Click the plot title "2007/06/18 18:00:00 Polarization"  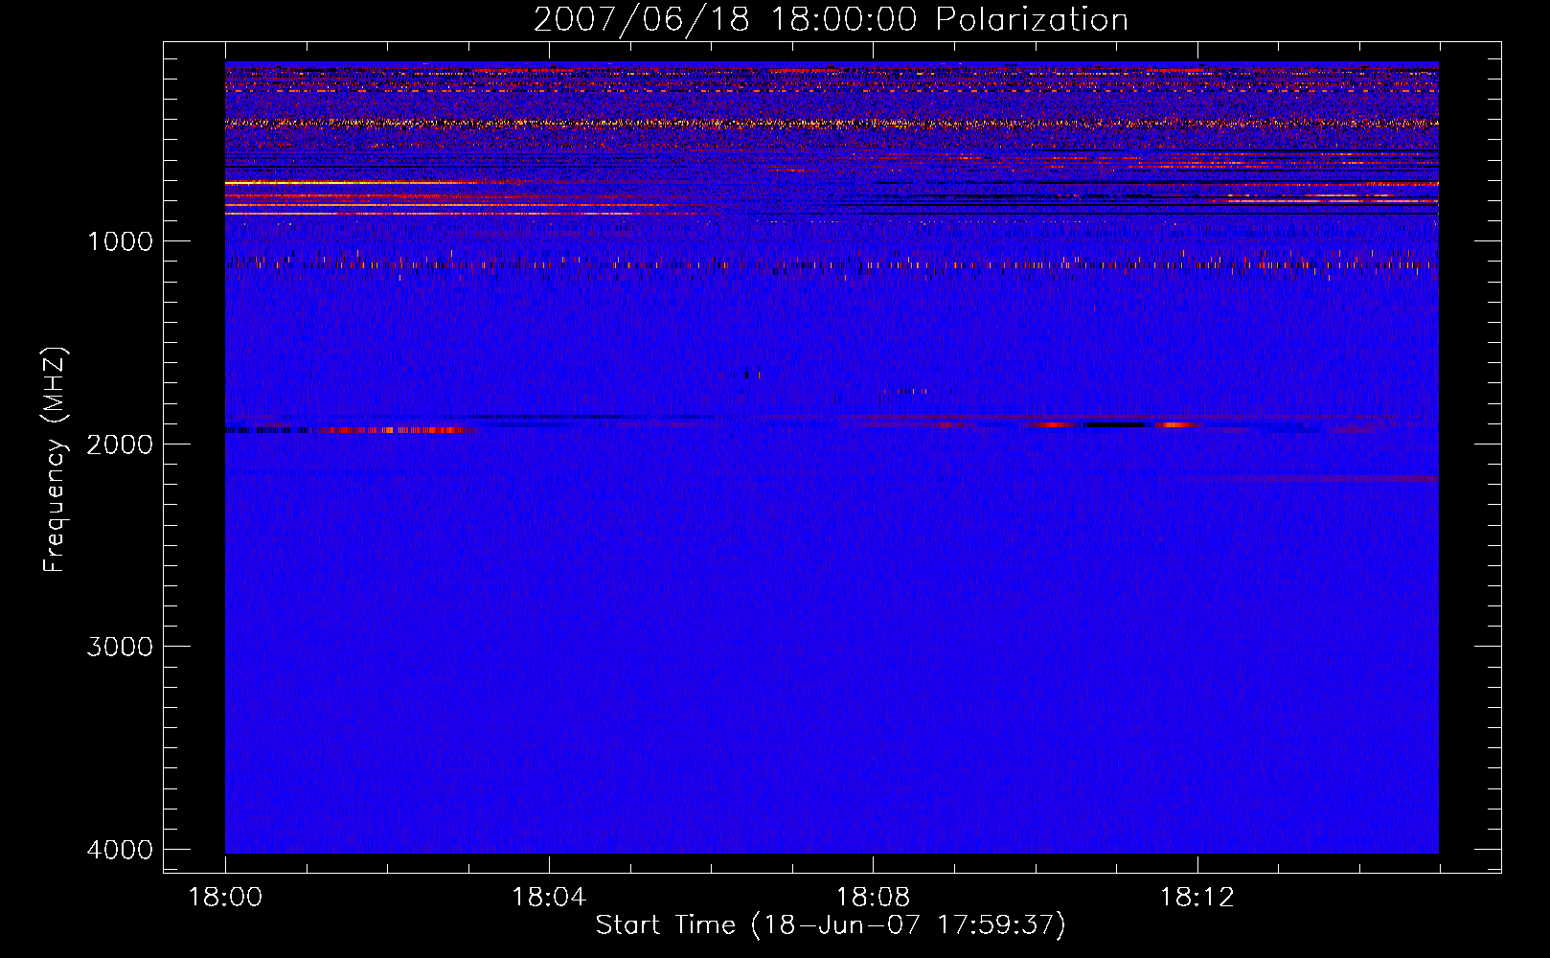click(x=831, y=20)
